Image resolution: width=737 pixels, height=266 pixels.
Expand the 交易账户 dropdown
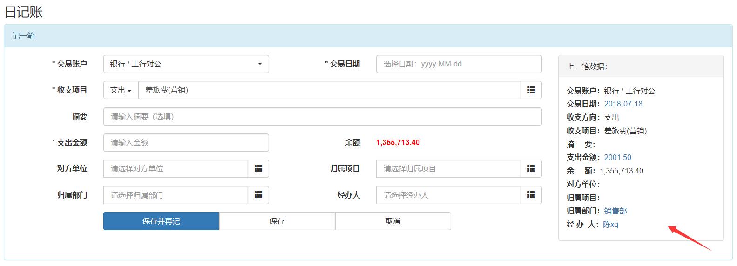point(186,64)
